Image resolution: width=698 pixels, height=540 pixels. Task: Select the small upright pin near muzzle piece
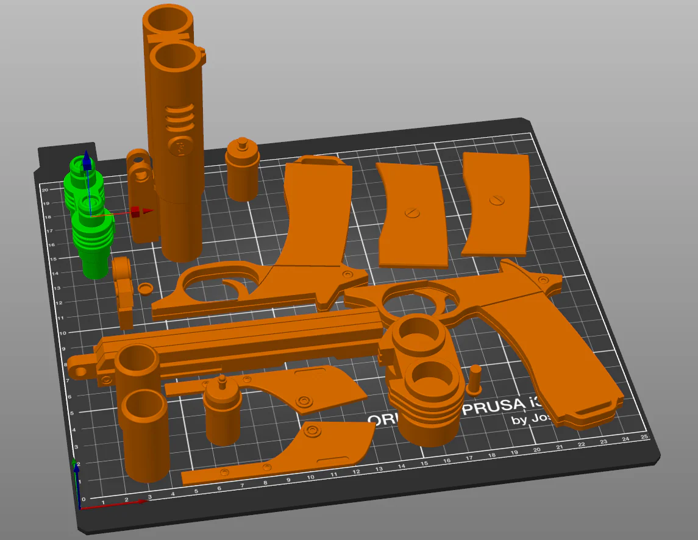(x=474, y=381)
